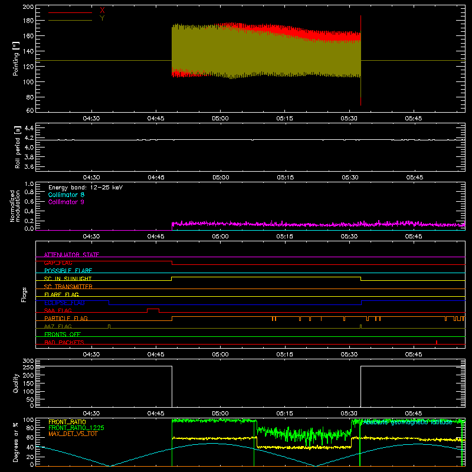Click the SC_TRANSMITTER flag label

[x=68, y=287]
